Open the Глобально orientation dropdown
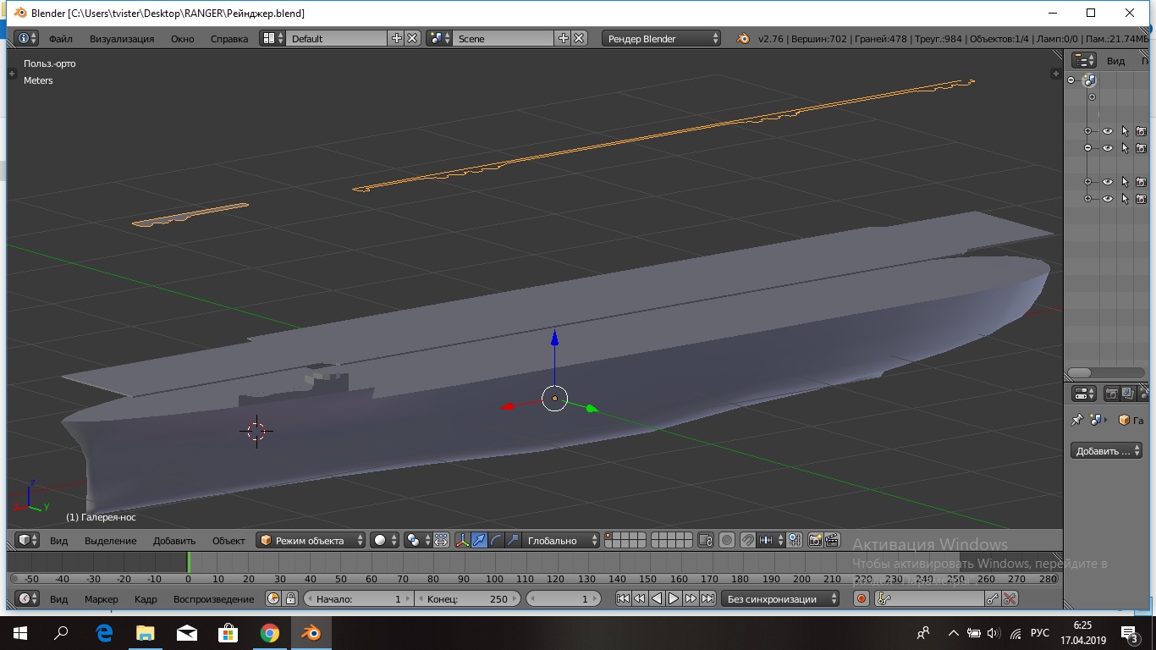Viewport: 1156px width, 650px height. click(x=559, y=540)
